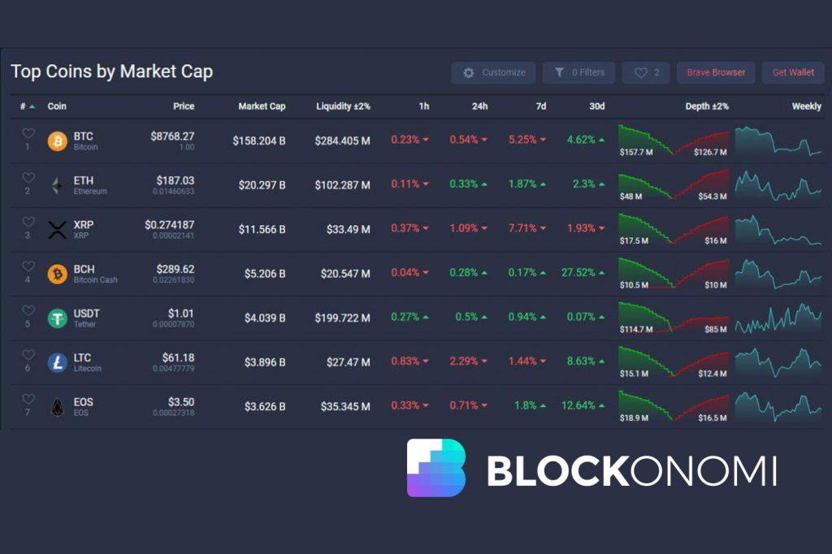832x554 pixels.
Task: Click the Bitcoin coin icon
Action: coord(57,141)
